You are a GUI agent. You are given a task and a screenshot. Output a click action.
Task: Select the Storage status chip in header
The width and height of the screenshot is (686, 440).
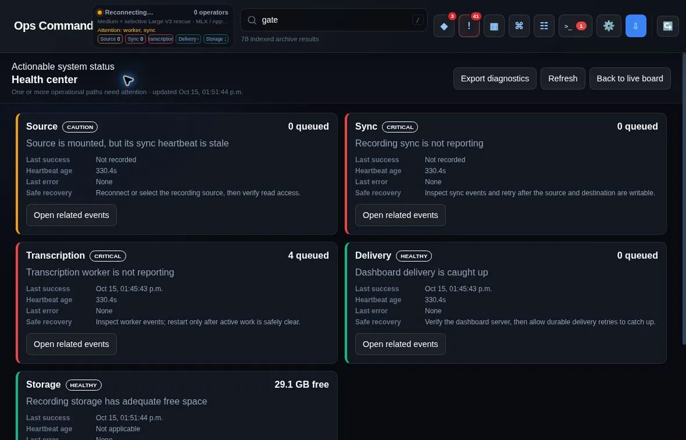pos(216,39)
